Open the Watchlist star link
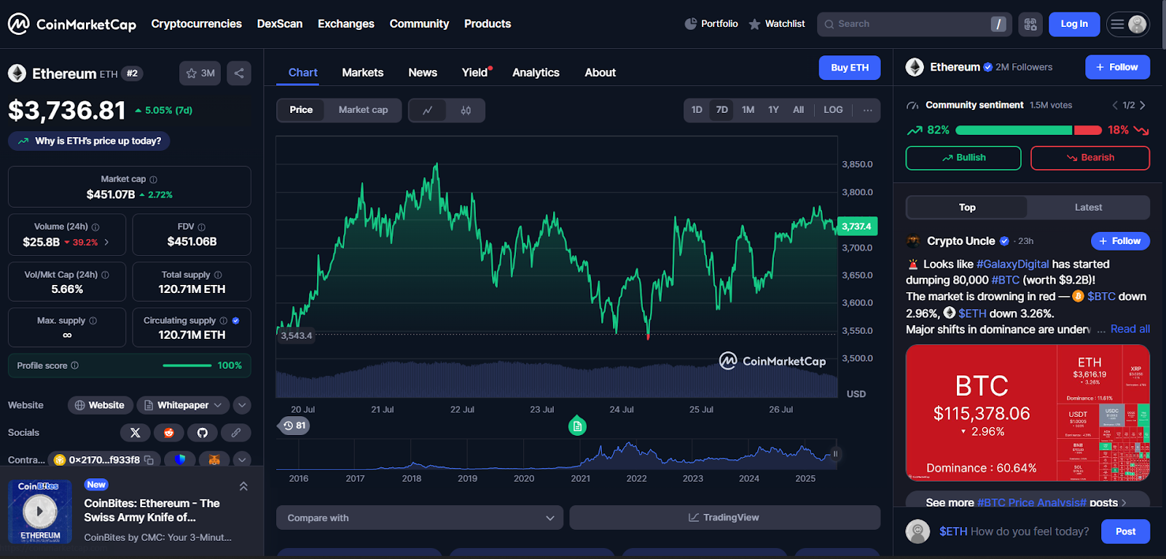Screen dimensions: 1166x559 777,24
